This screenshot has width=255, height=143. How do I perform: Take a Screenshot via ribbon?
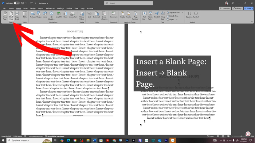72,16
